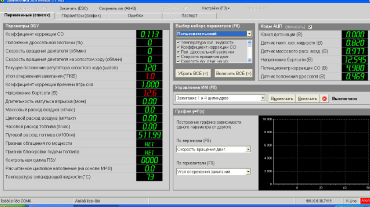The width and height of the screenshot is (370, 207).
Task: Click the red Напряжение бортсети 12.6 display
Action: 150,93
